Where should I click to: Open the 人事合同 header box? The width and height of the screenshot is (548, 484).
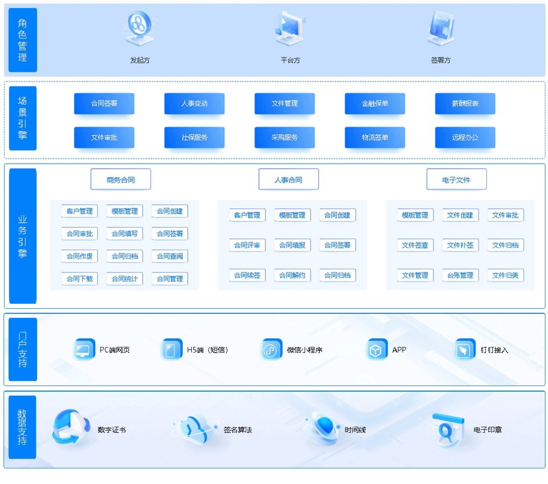pos(288,179)
